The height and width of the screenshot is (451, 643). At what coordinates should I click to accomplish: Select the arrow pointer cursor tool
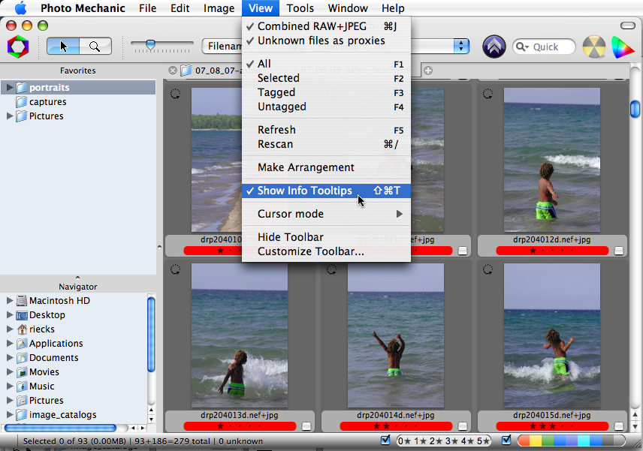pos(63,47)
